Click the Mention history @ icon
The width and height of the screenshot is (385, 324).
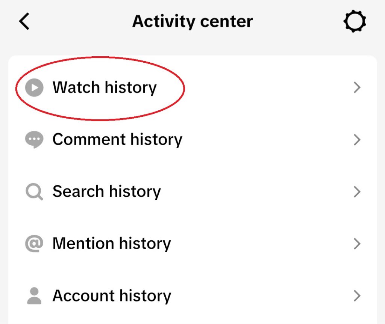(x=34, y=244)
